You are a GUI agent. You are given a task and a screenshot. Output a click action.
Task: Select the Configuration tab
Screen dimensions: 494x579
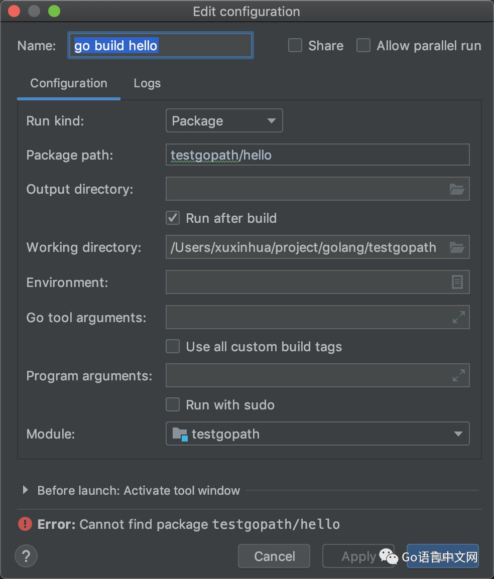pos(69,83)
